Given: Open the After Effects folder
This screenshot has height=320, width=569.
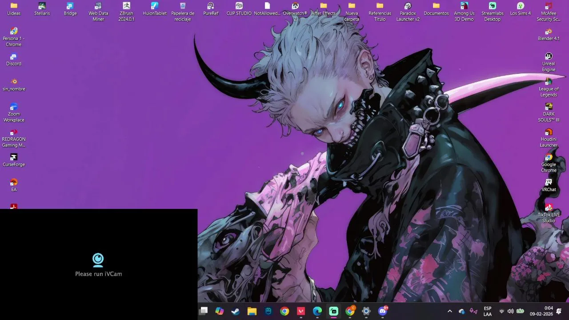Looking at the screenshot, I should [324, 9].
